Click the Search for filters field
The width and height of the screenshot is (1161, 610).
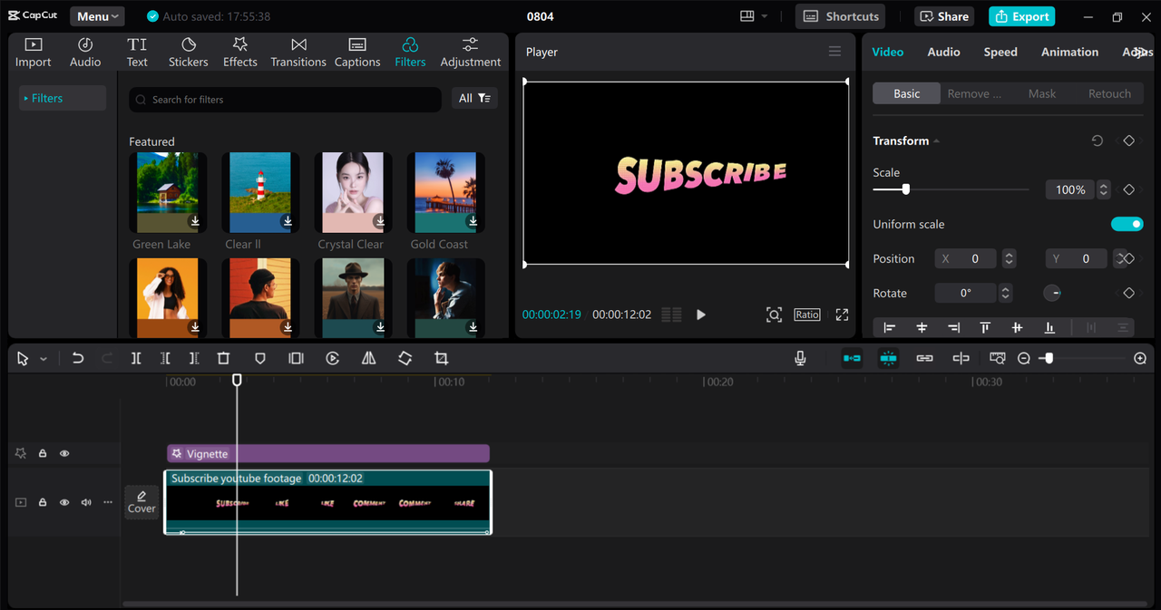285,99
